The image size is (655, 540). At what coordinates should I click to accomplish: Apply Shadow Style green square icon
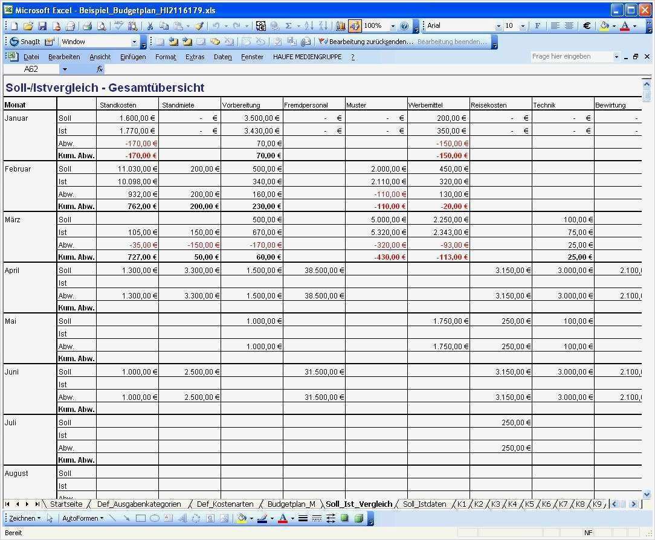coord(344,518)
